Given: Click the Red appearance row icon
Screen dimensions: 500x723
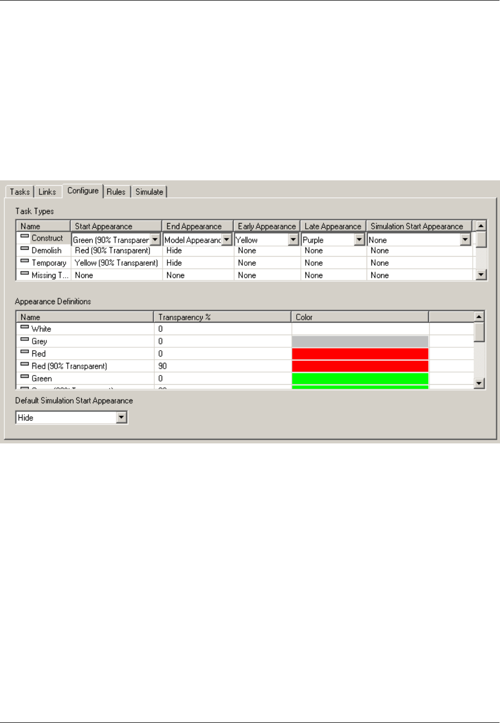Looking at the screenshot, I should pyautogui.click(x=25, y=352).
